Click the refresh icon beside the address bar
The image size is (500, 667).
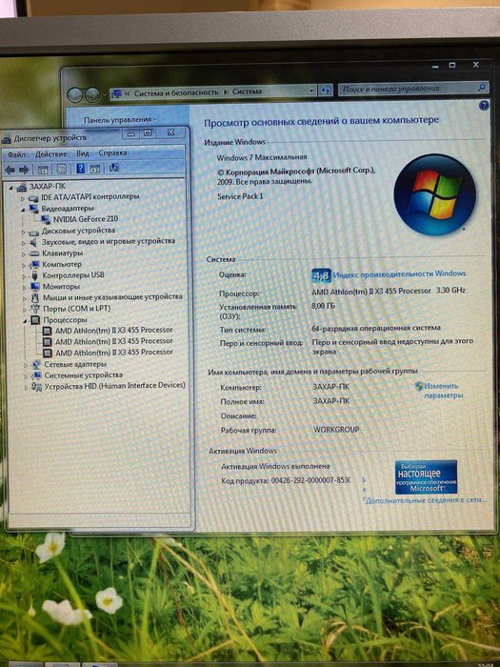tap(326, 91)
